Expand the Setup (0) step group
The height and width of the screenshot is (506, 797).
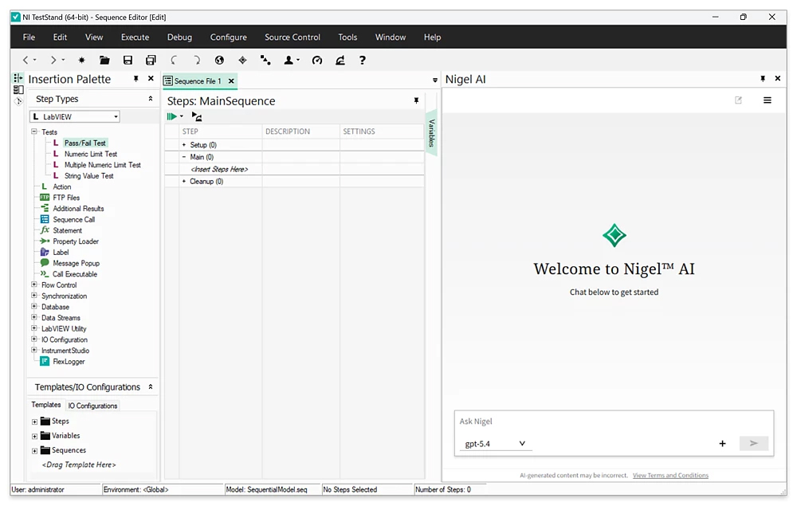tap(184, 145)
